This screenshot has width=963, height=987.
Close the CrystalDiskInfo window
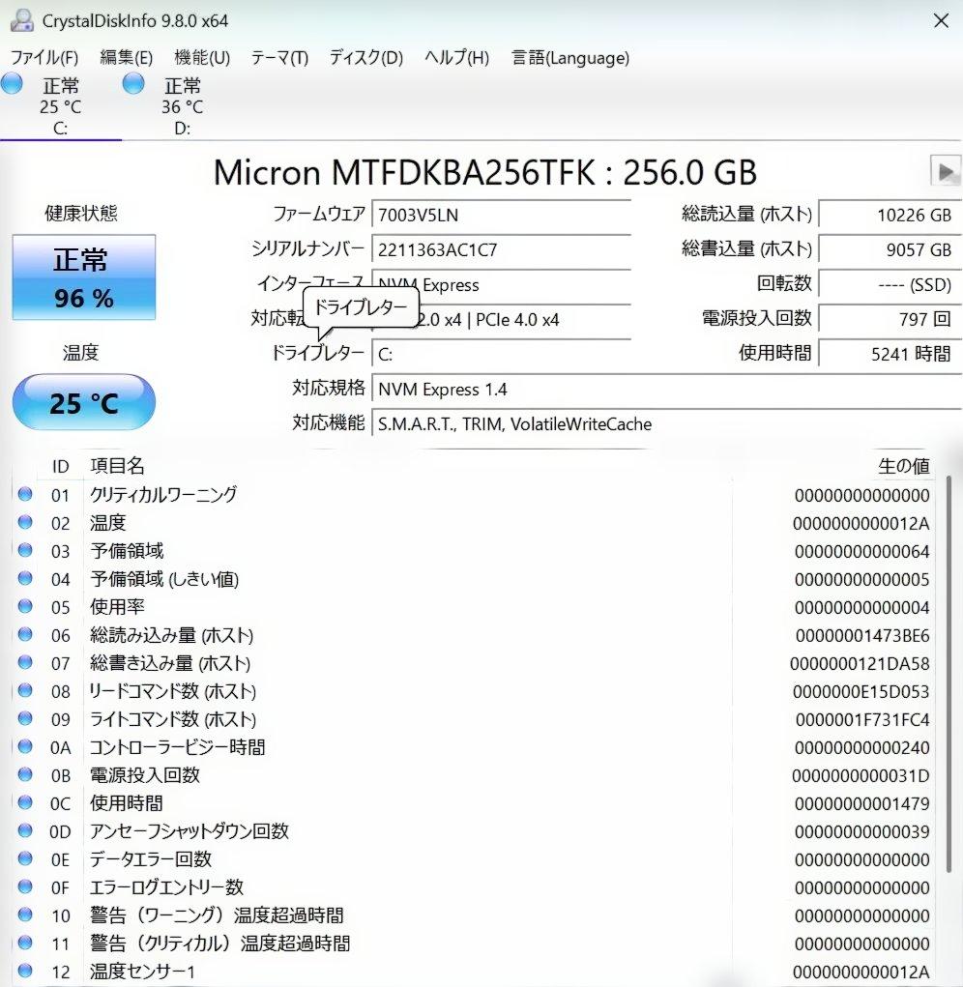click(941, 20)
